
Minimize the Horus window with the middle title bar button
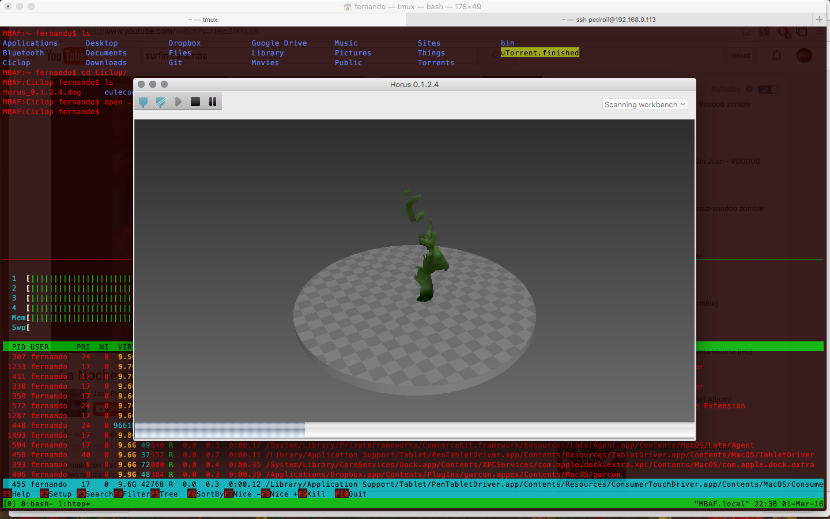pos(153,84)
